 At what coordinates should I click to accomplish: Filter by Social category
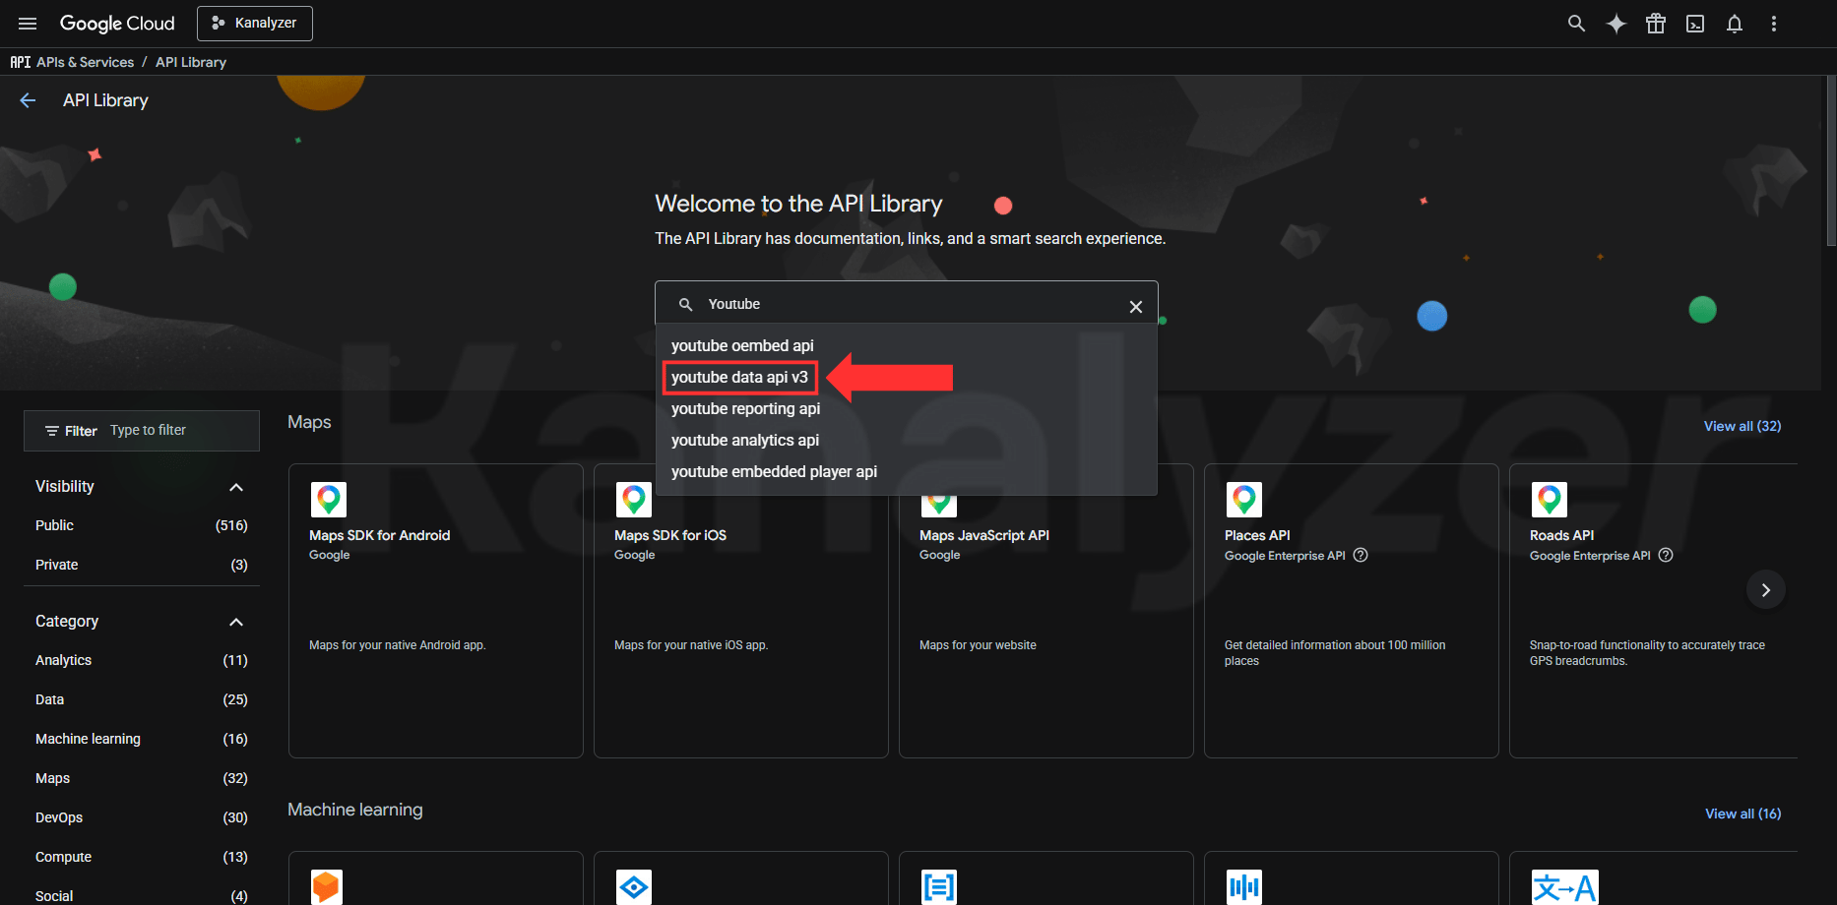tap(142, 894)
